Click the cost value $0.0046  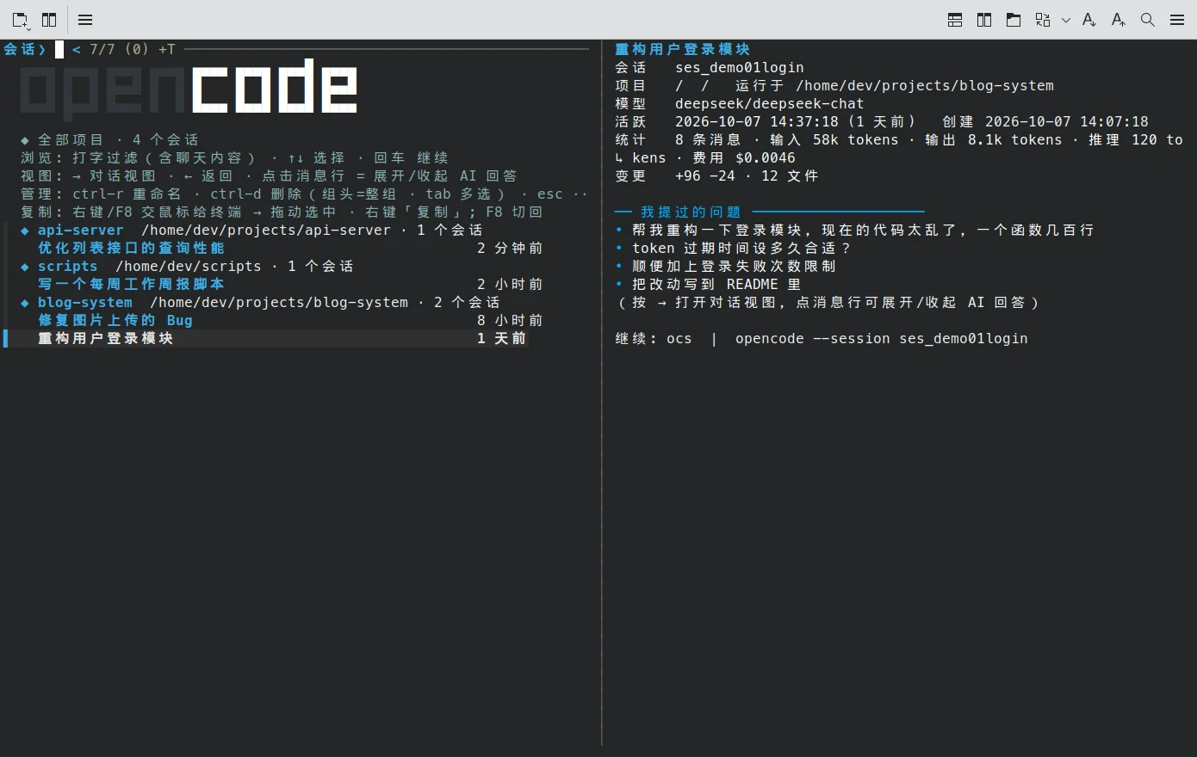(x=766, y=157)
